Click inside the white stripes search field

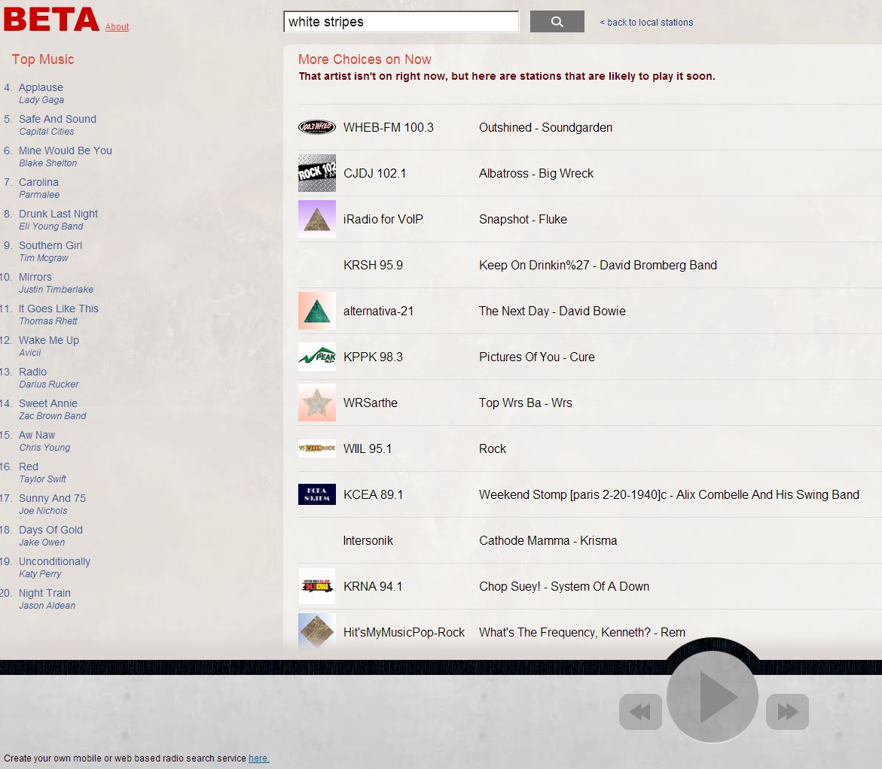coord(401,21)
